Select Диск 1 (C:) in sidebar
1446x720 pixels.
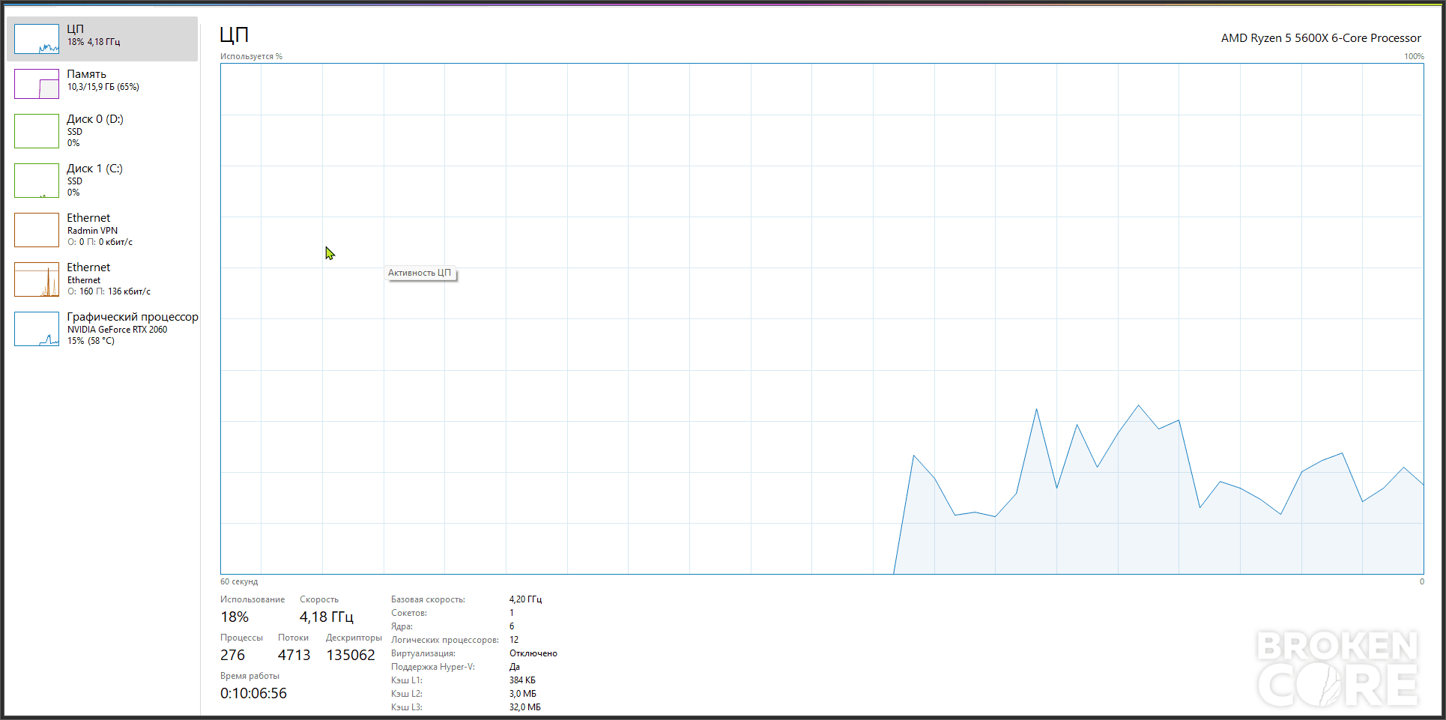pyautogui.click(x=103, y=181)
